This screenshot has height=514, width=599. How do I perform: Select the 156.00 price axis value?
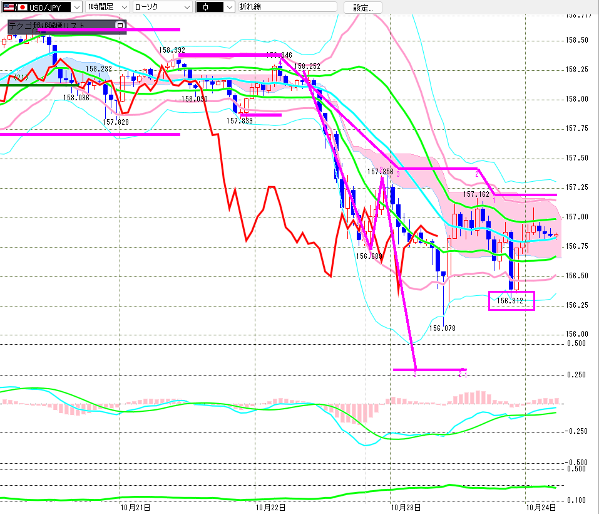click(x=577, y=334)
